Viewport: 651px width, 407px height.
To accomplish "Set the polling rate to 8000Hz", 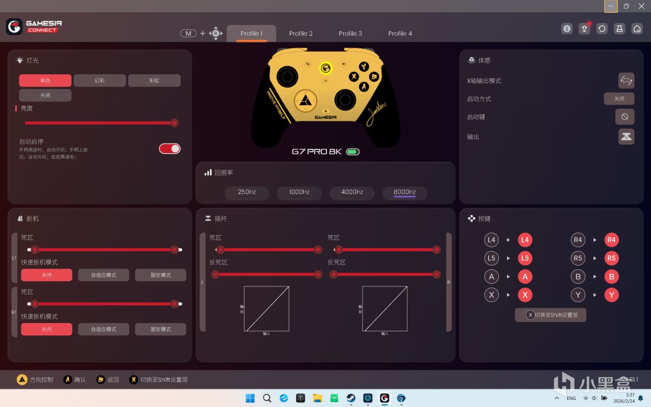I will (405, 192).
